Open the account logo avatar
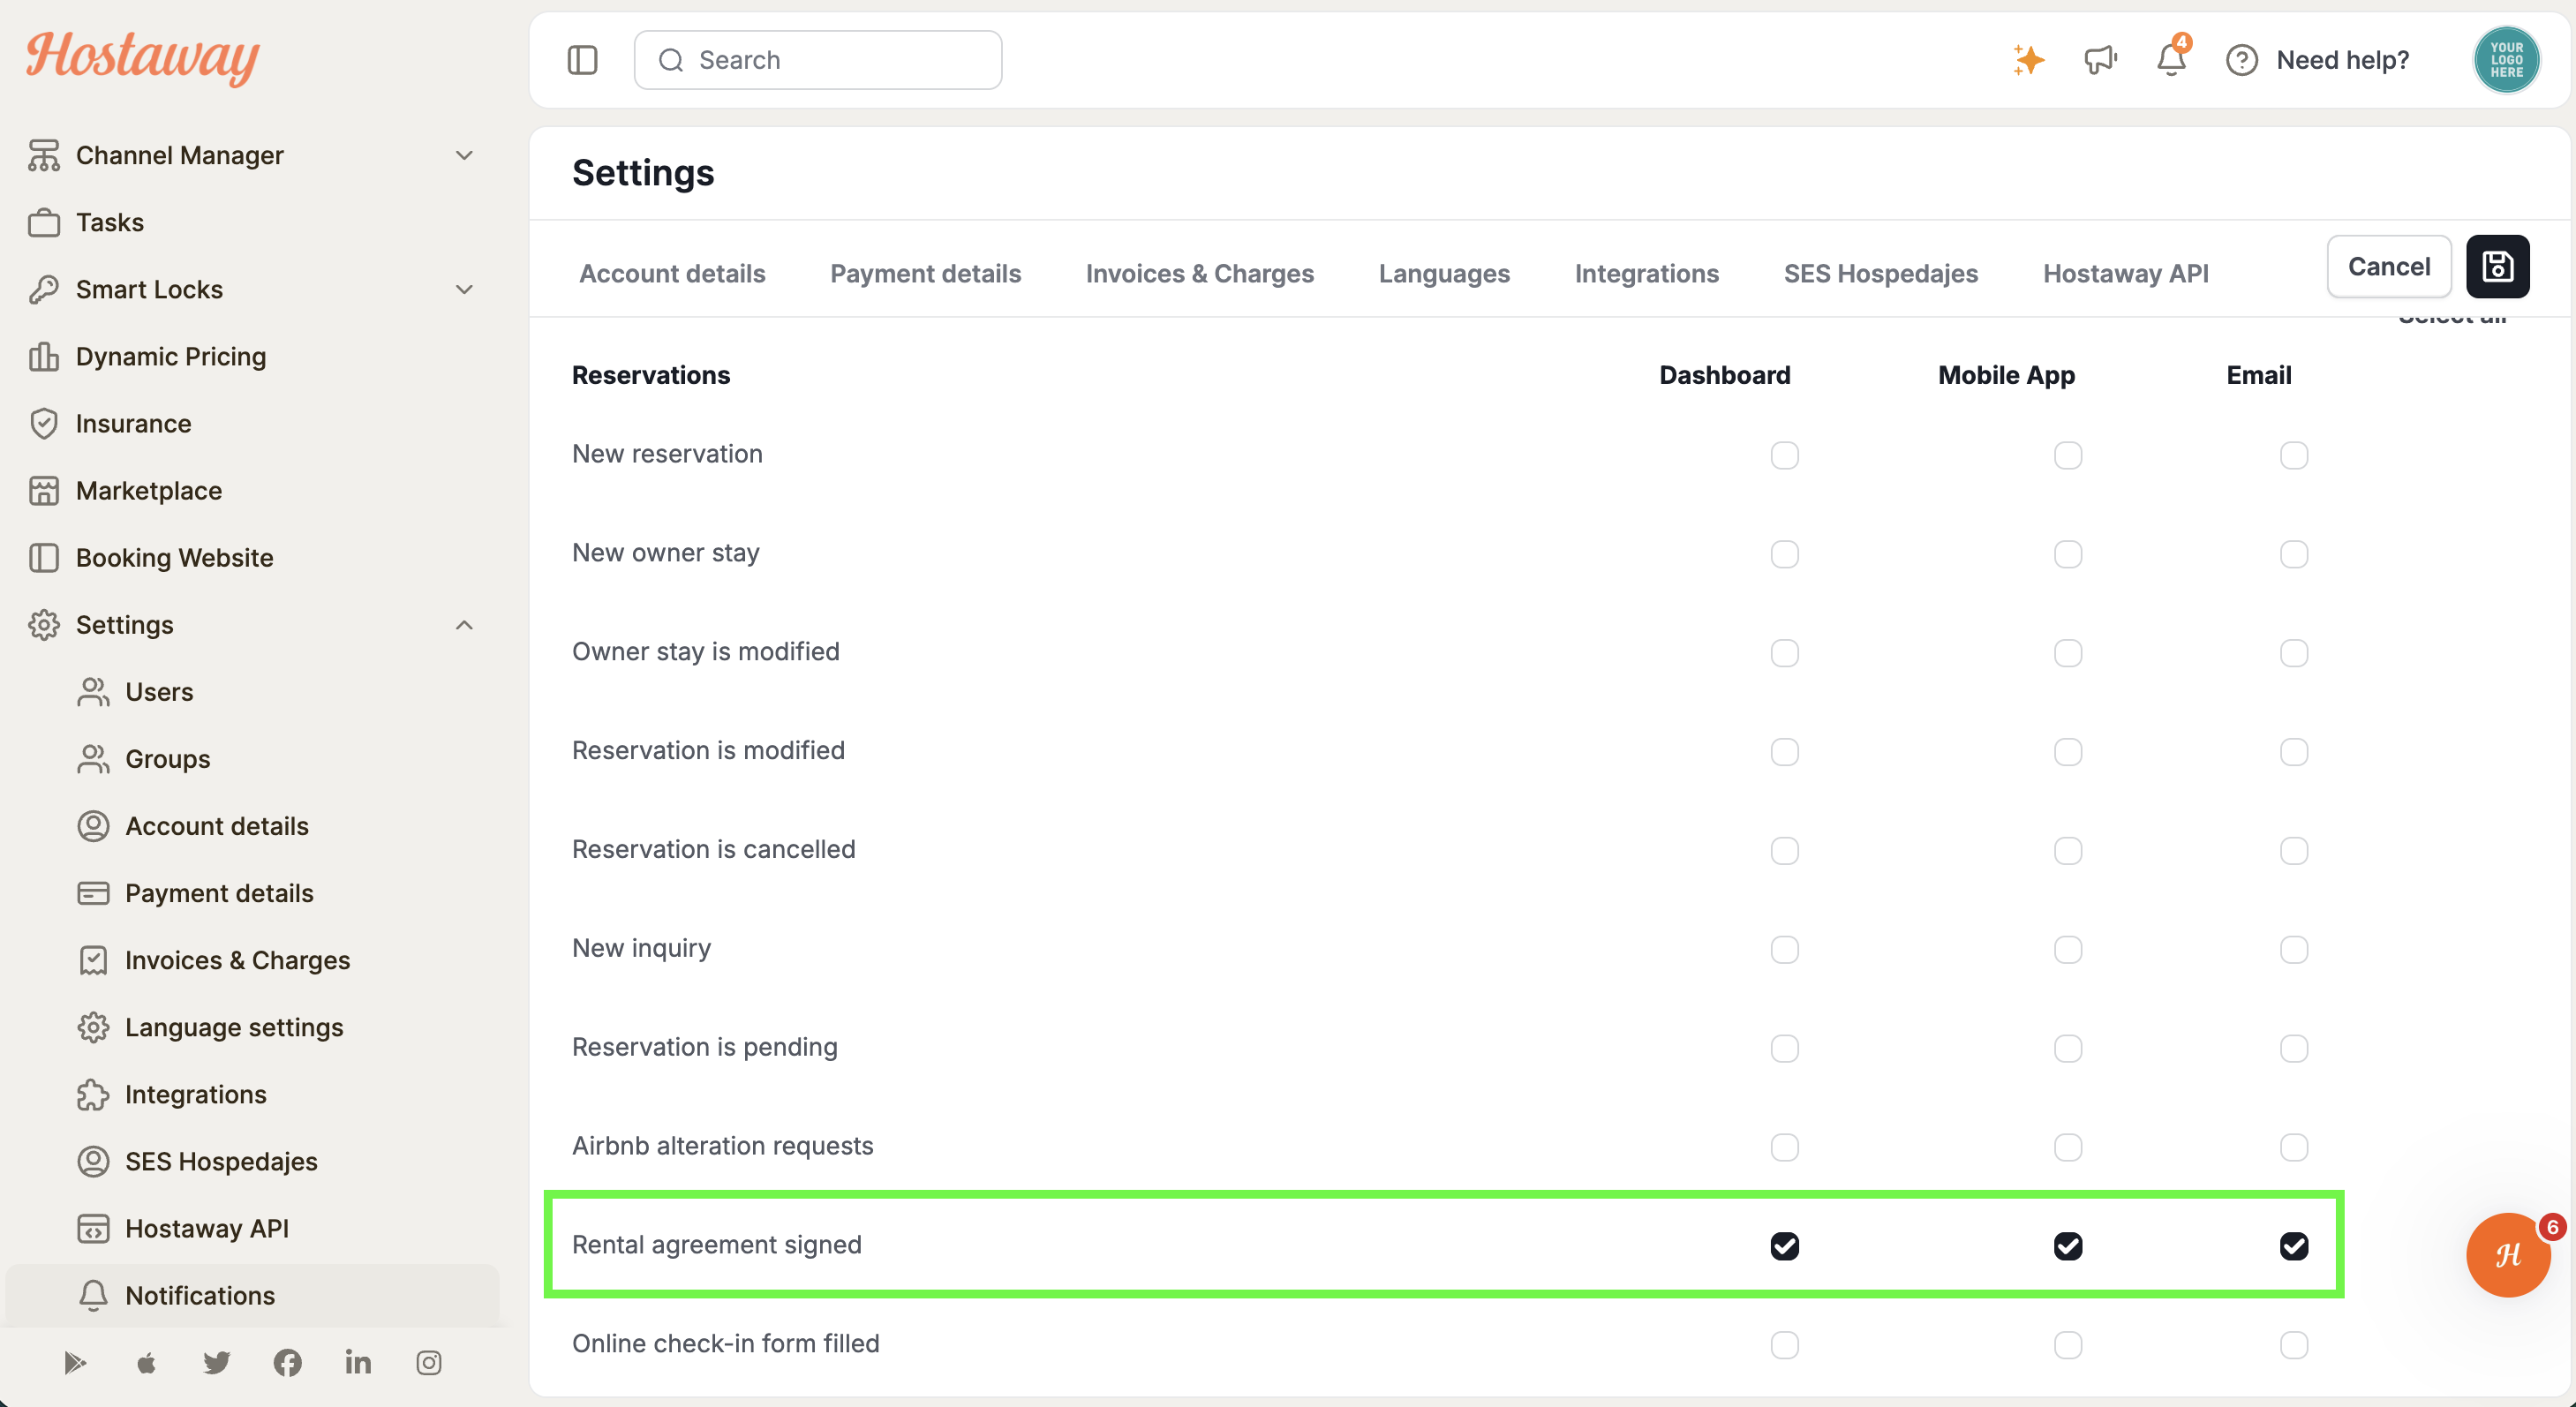The image size is (2576, 1407). (x=2506, y=60)
